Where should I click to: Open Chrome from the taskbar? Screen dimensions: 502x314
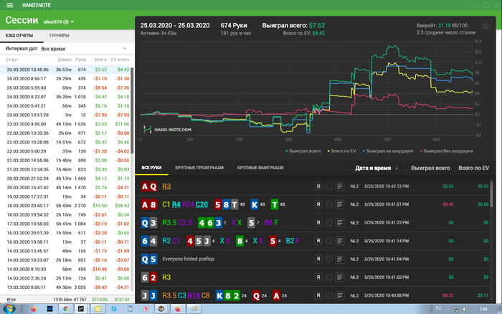66,309
